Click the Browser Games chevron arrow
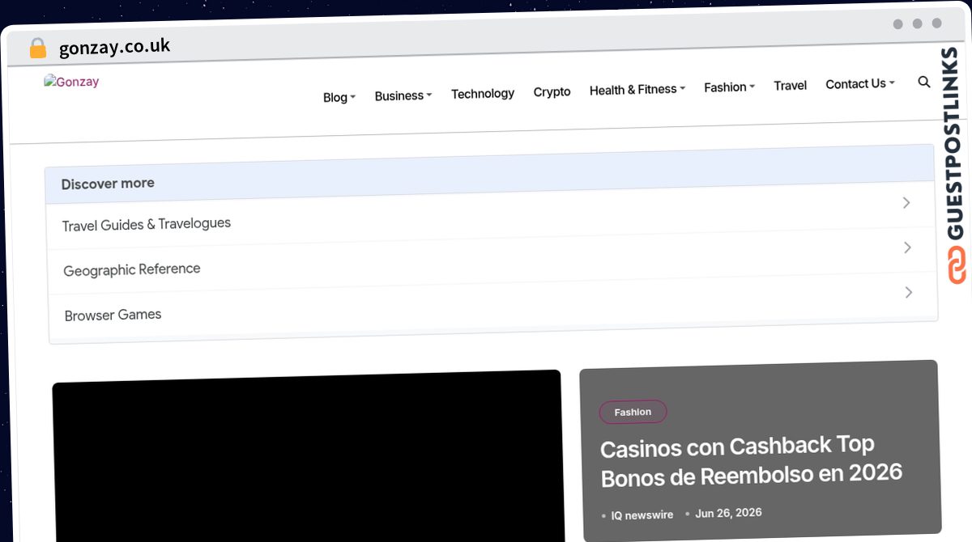This screenshot has height=542, width=972. coord(909,292)
